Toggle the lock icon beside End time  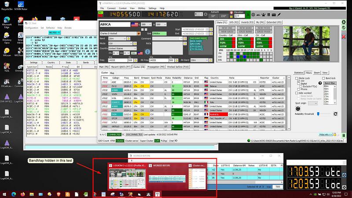click(x=211, y=33)
